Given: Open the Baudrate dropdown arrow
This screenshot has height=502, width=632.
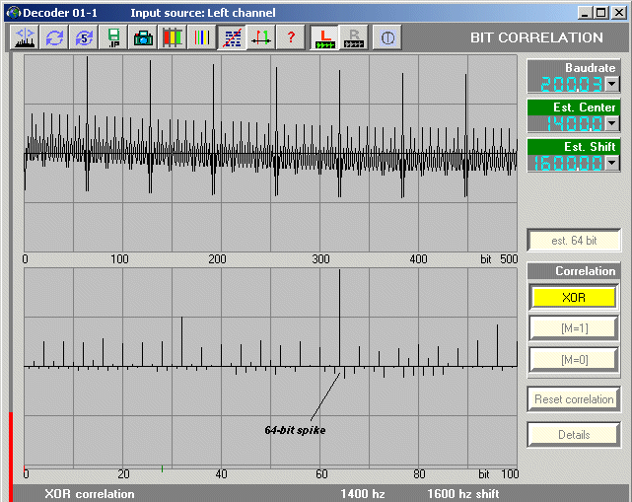Looking at the screenshot, I should (x=612, y=85).
